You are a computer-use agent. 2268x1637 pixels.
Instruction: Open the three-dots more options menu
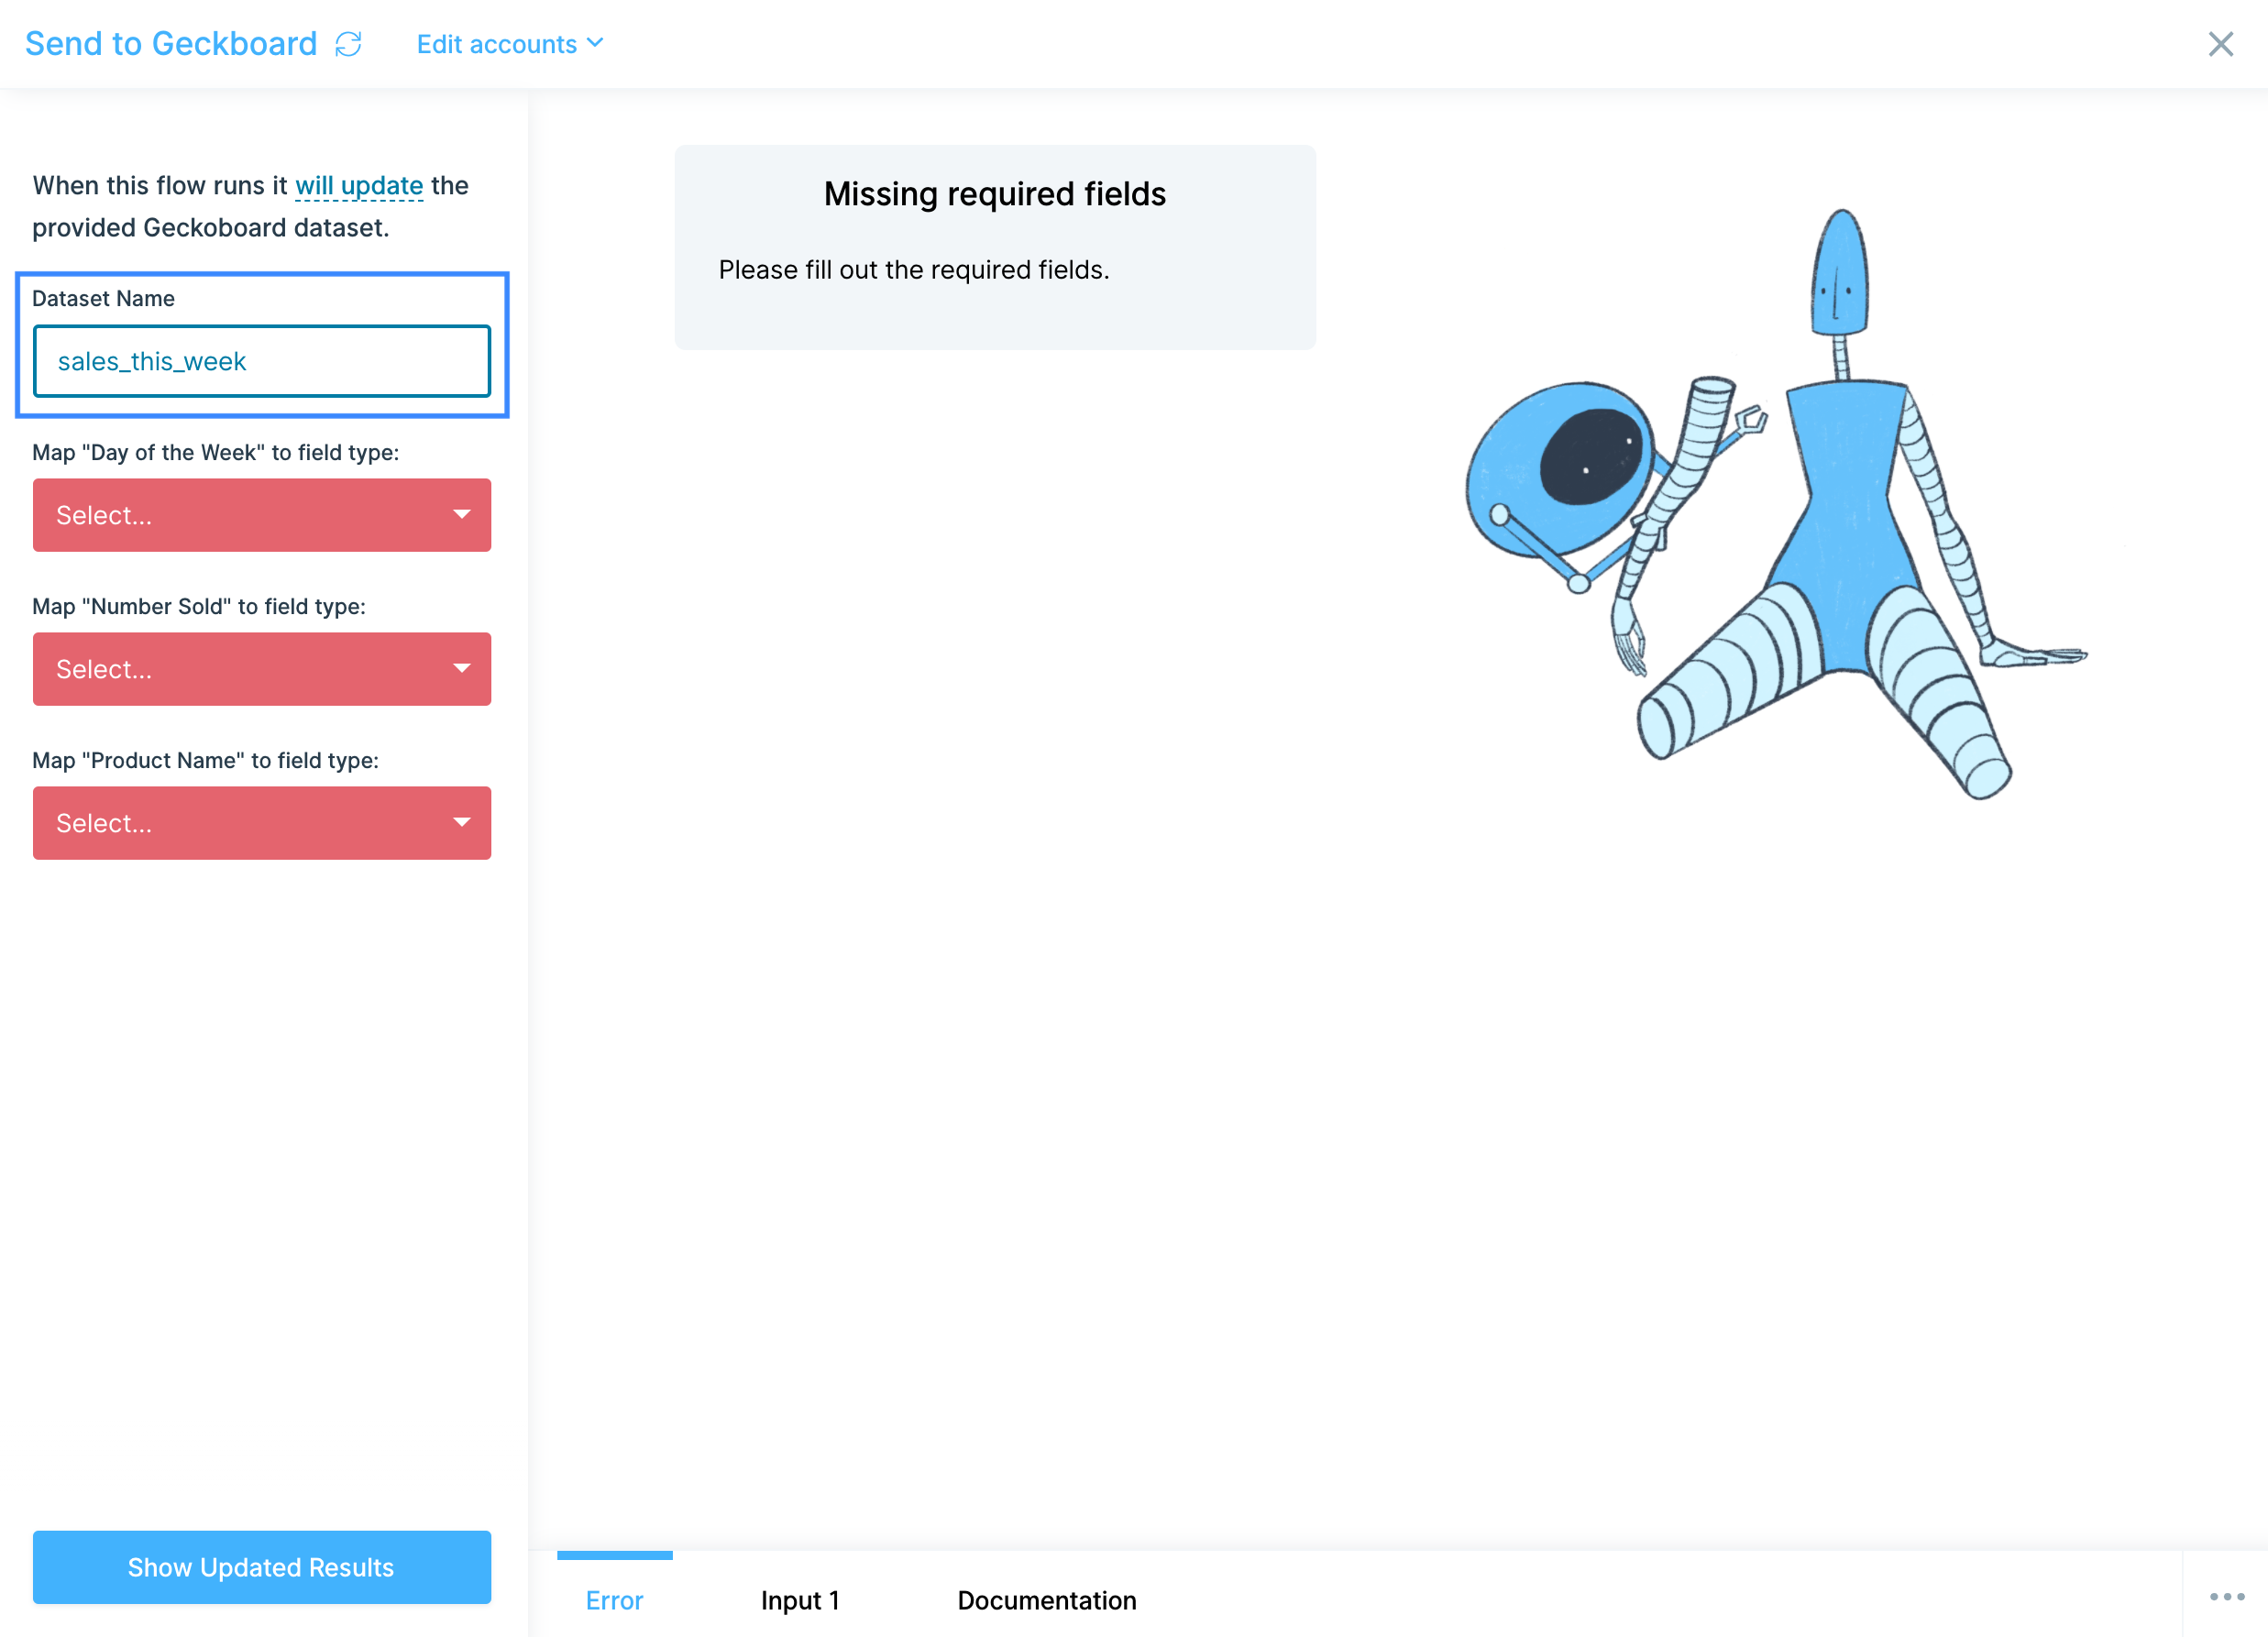(x=2227, y=1596)
